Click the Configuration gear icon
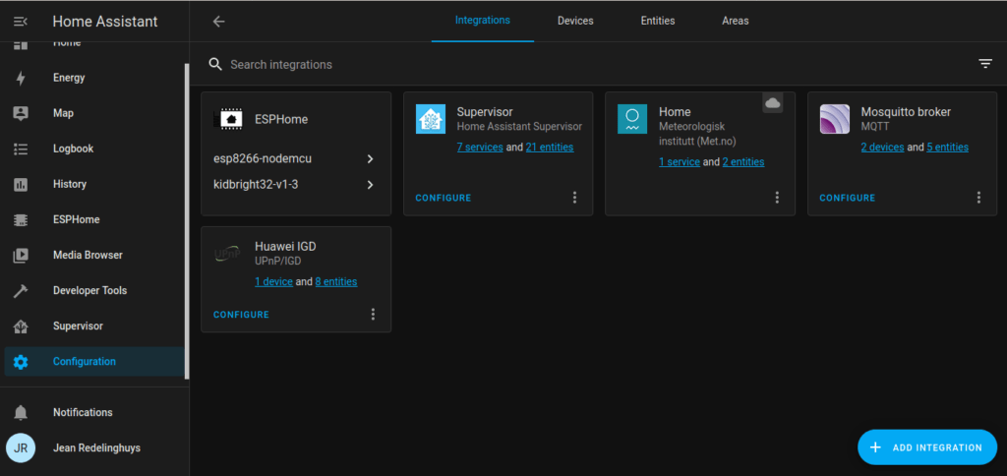 click(21, 362)
